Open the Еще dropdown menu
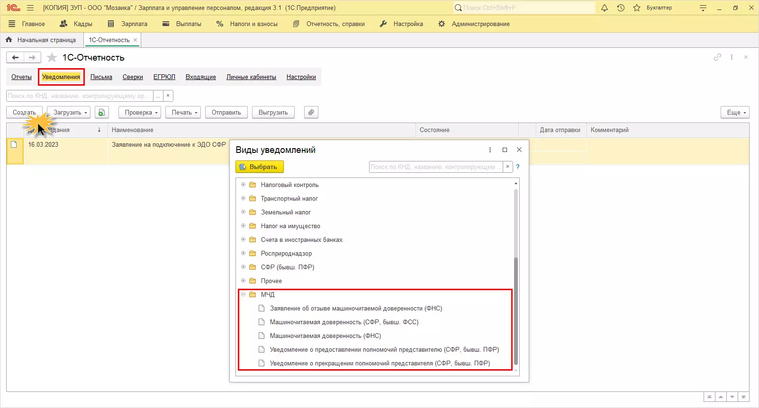759x408 pixels. 734,112
